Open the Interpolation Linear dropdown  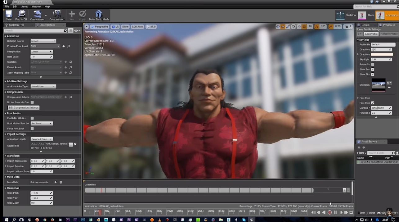click(42, 52)
